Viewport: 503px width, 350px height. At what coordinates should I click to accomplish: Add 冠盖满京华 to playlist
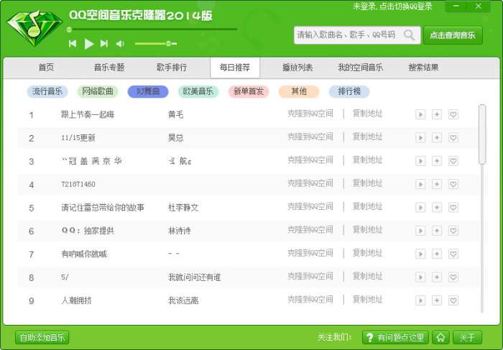[x=437, y=161]
